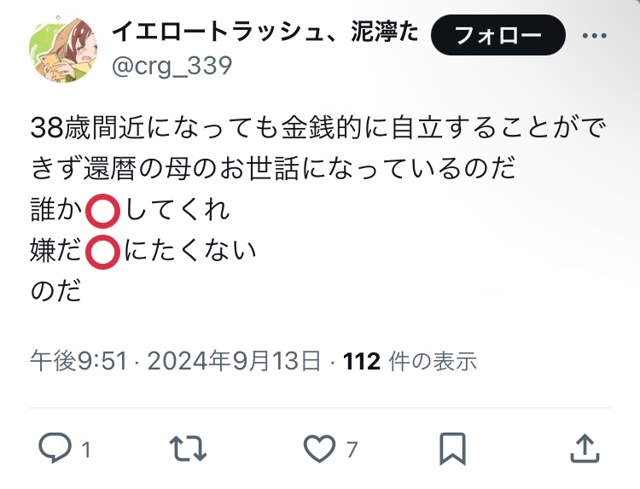
Task: Open the reply speech bubble icon
Action: click(x=55, y=448)
